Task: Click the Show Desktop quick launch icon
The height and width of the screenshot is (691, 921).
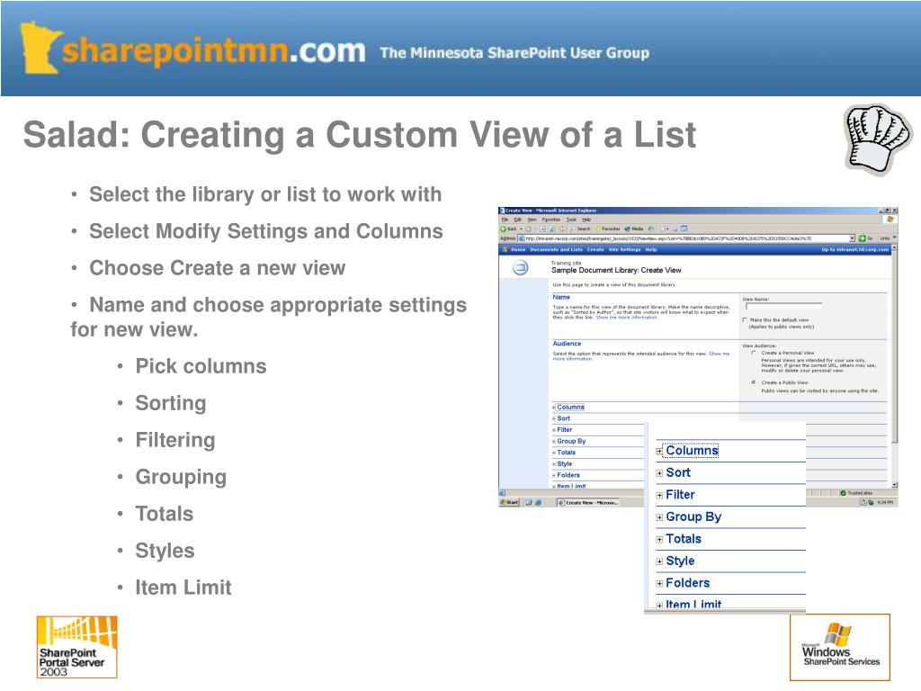Action: click(x=529, y=503)
